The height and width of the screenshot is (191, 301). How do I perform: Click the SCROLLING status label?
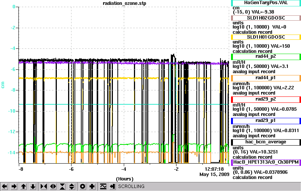pyautogui.click(x=131, y=186)
